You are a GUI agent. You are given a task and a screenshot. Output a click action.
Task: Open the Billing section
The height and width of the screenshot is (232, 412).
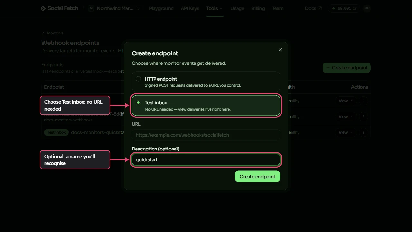point(258,8)
